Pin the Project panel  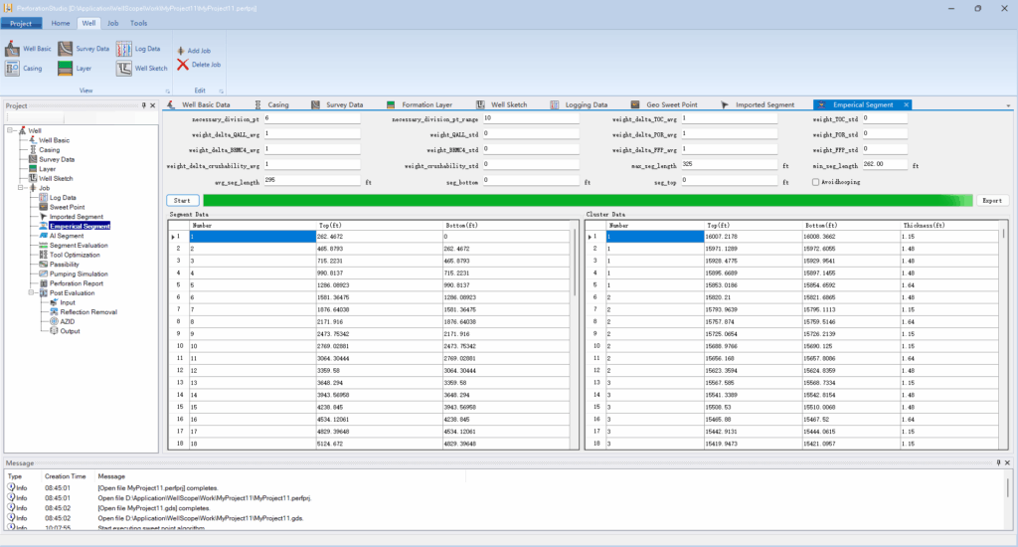click(x=143, y=105)
